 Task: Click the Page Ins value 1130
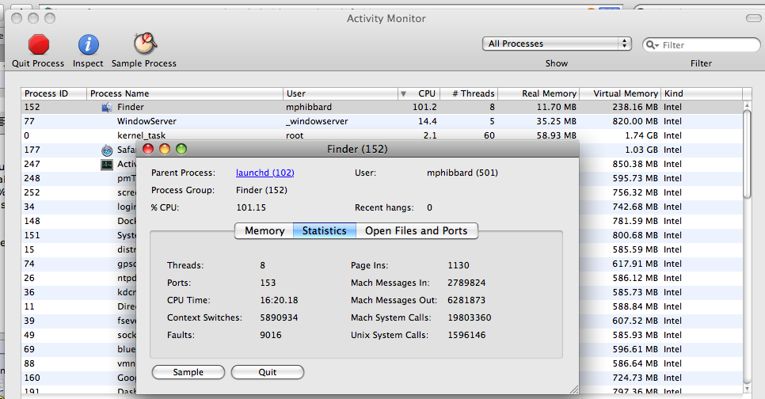point(459,266)
